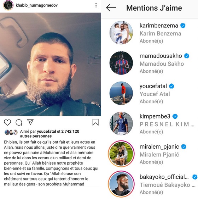Click Khabib selfie post photo

tap(51, 64)
